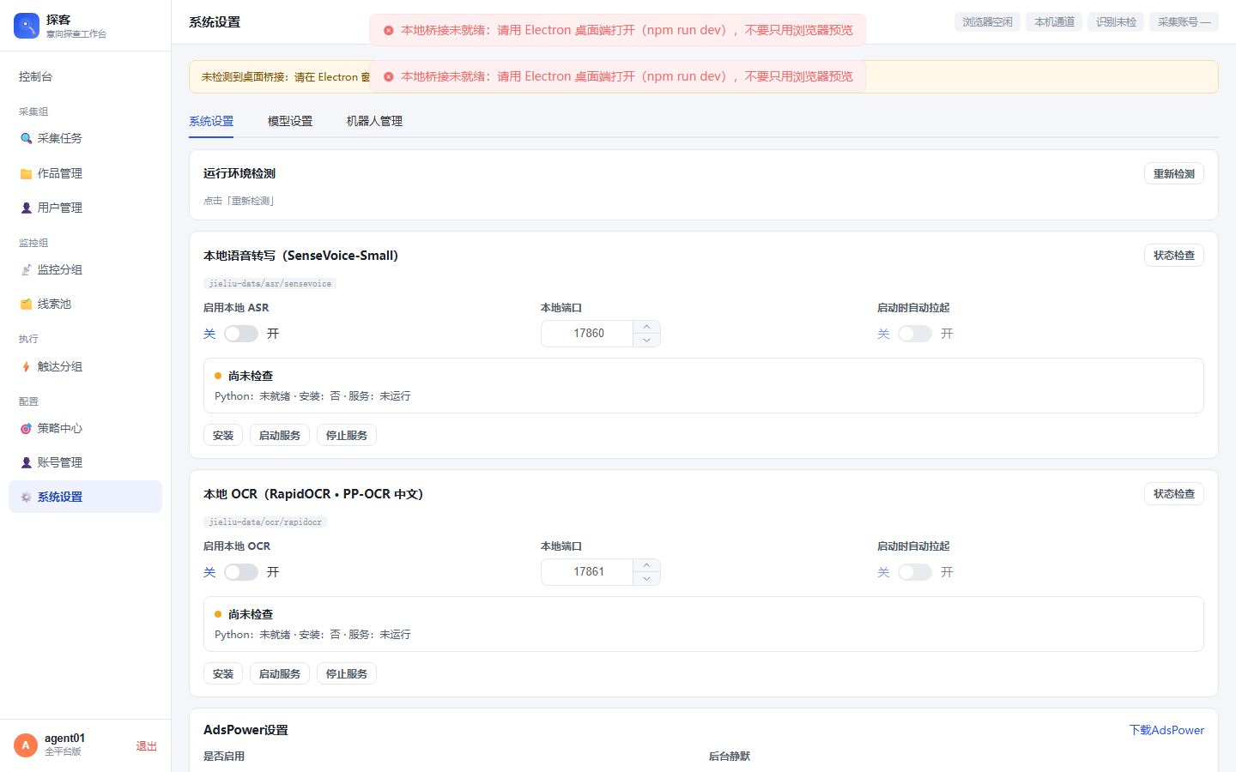Click the folder icon beside 作品管理

[27, 173]
